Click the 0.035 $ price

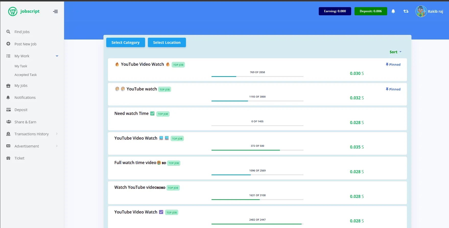357,147
